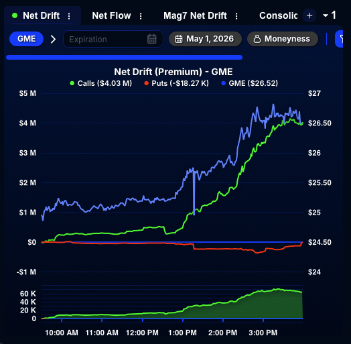Click the blue filter button at right edge
The width and height of the screenshot is (351, 344).
(x=339, y=39)
